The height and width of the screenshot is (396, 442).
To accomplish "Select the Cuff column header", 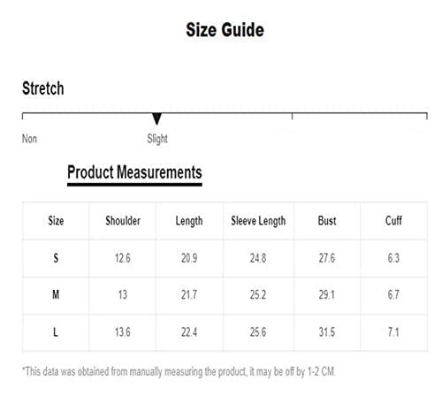I will pyautogui.click(x=393, y=220).
